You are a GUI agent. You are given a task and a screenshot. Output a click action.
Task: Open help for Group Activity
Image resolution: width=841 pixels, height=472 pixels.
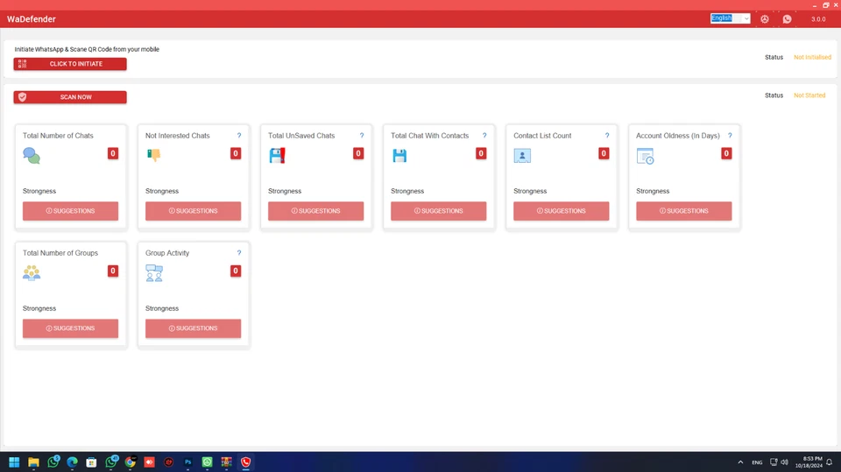[239, 253]
